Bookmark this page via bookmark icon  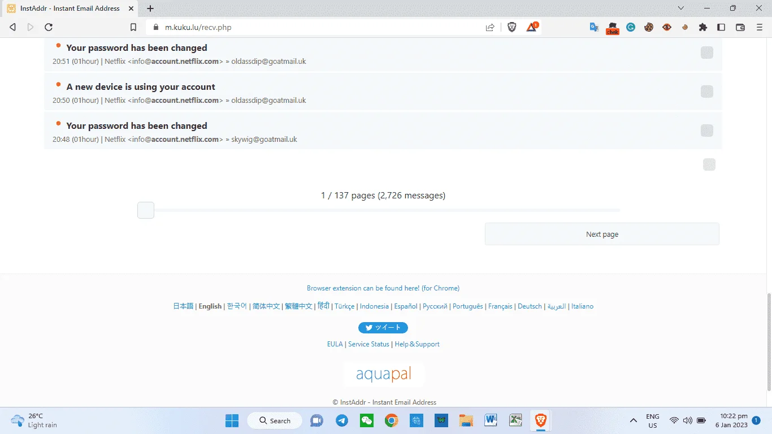[133, 27]
